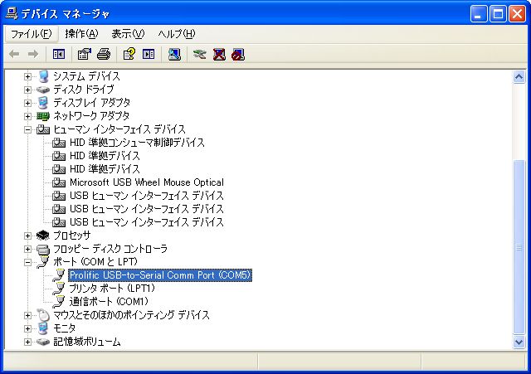Viewport: 531px width, 374px height.
Task: Open the 操作(A) menu
Action: pos(81,34)
